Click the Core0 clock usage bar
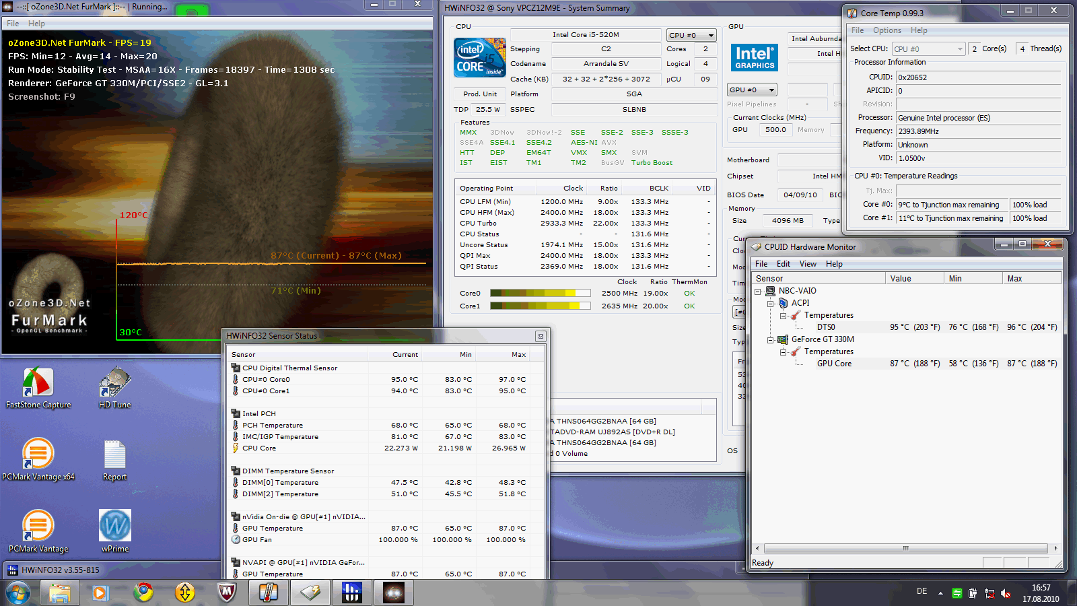The height and width of the screenshot is (606, 1077). point(540,294)
